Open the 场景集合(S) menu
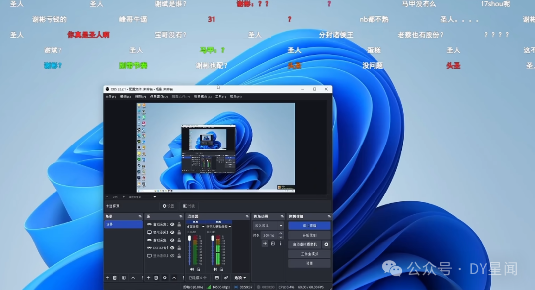Screen dimensions: 535x290 coord(203,97)
